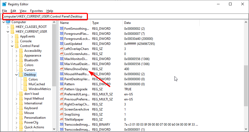Expand the Quick Actions key
This screenshot has width=249, height=132.
click(17, 127)
